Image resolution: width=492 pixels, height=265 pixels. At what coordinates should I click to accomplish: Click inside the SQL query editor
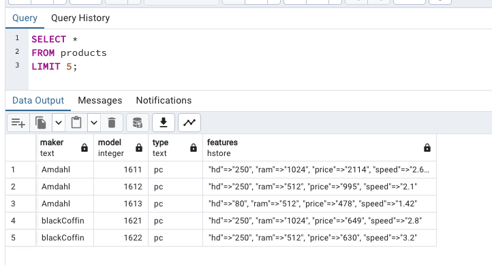tap(260, 59)
